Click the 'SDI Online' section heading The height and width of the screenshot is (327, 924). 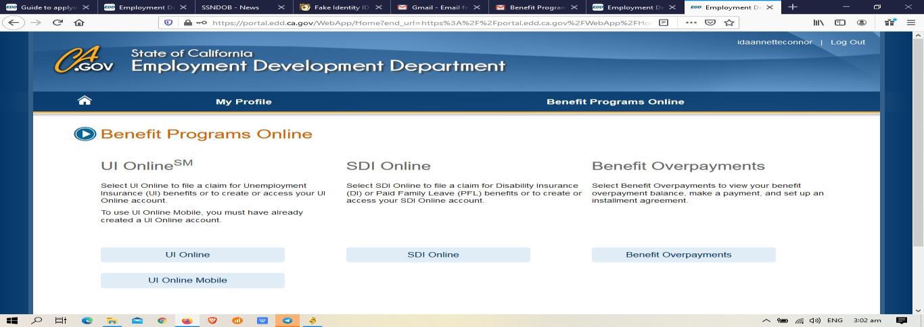(388, 166)
